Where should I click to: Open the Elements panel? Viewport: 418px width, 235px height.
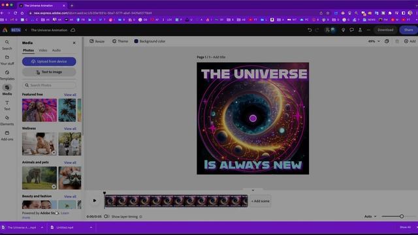point(7,120)
